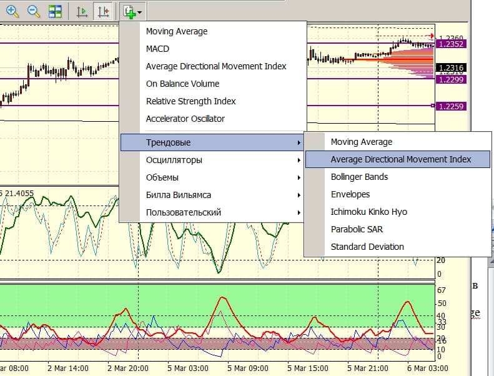494x376 pixels.
Task: Click the 6 Mar 03:00 time axis label
Action: (428, 368)
